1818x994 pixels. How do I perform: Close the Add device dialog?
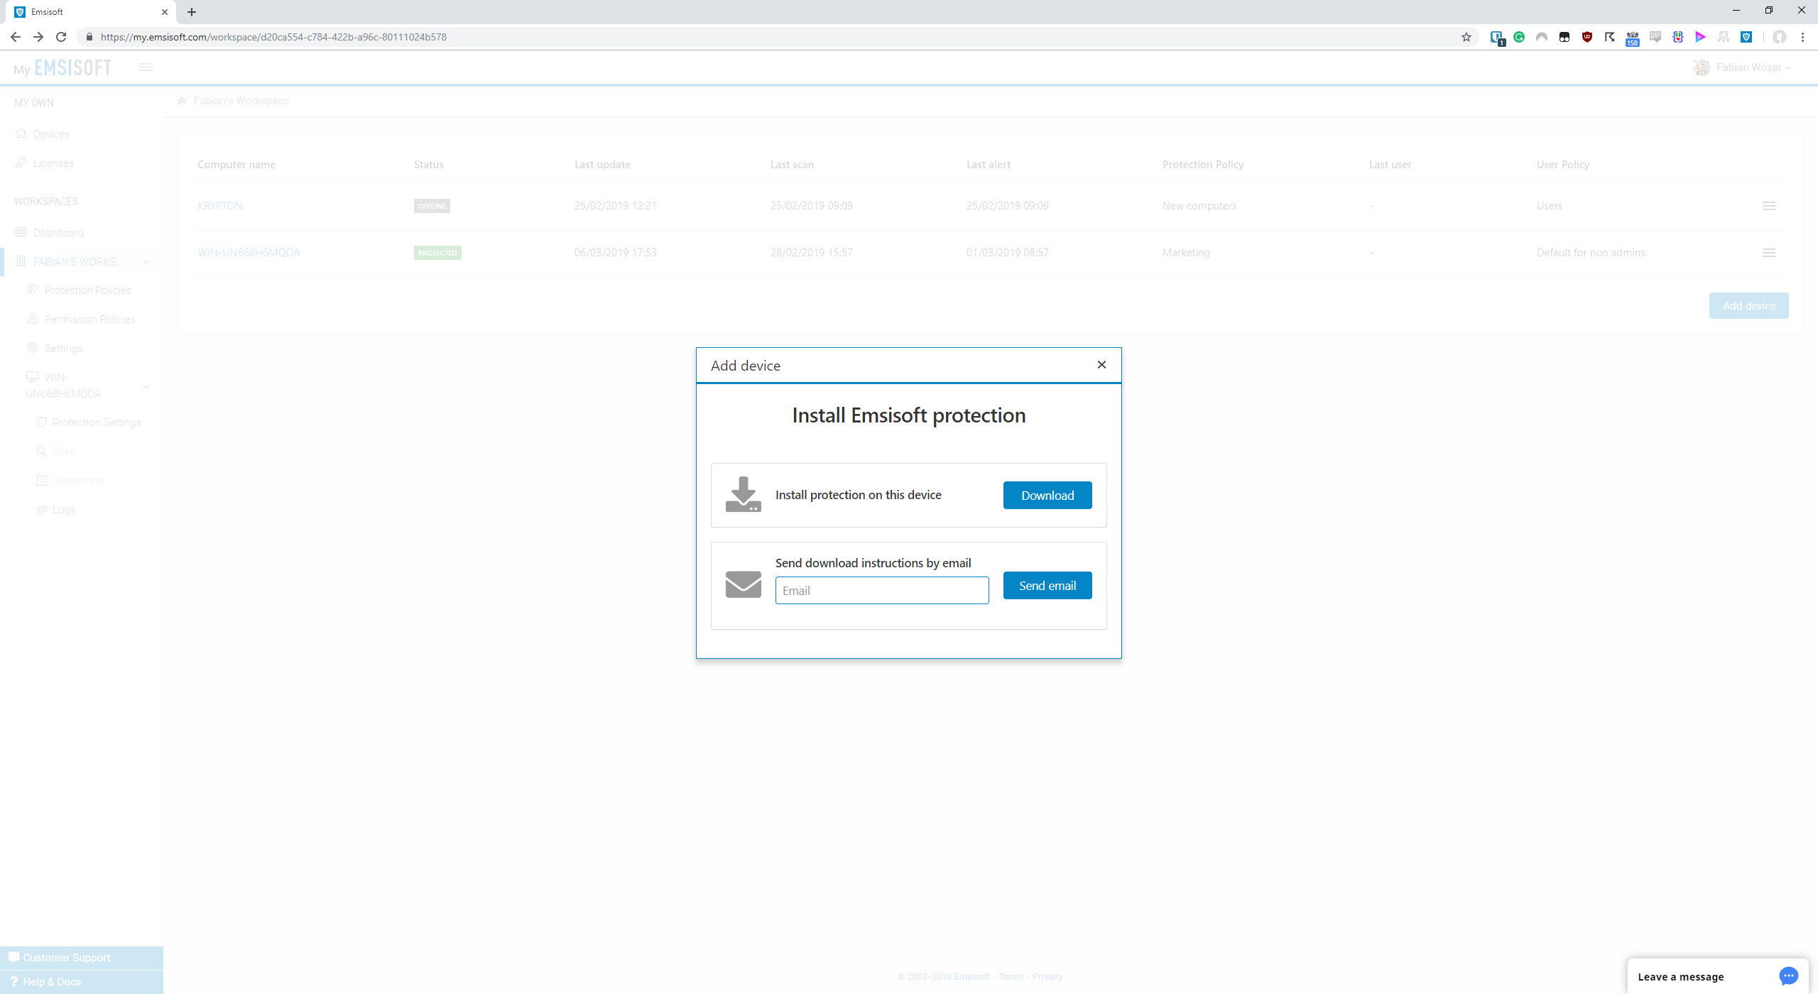1101,365
